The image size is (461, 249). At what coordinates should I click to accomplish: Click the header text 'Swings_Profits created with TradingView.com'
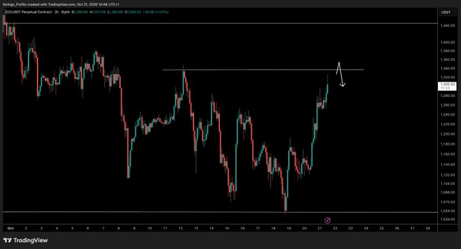[x=39, y=5]
